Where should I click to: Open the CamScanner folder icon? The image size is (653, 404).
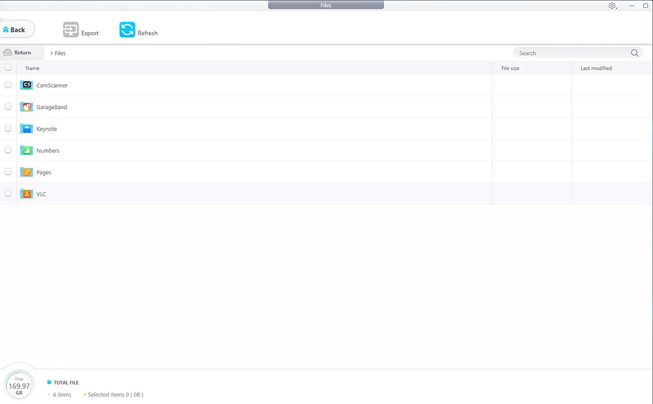point(27,85)
